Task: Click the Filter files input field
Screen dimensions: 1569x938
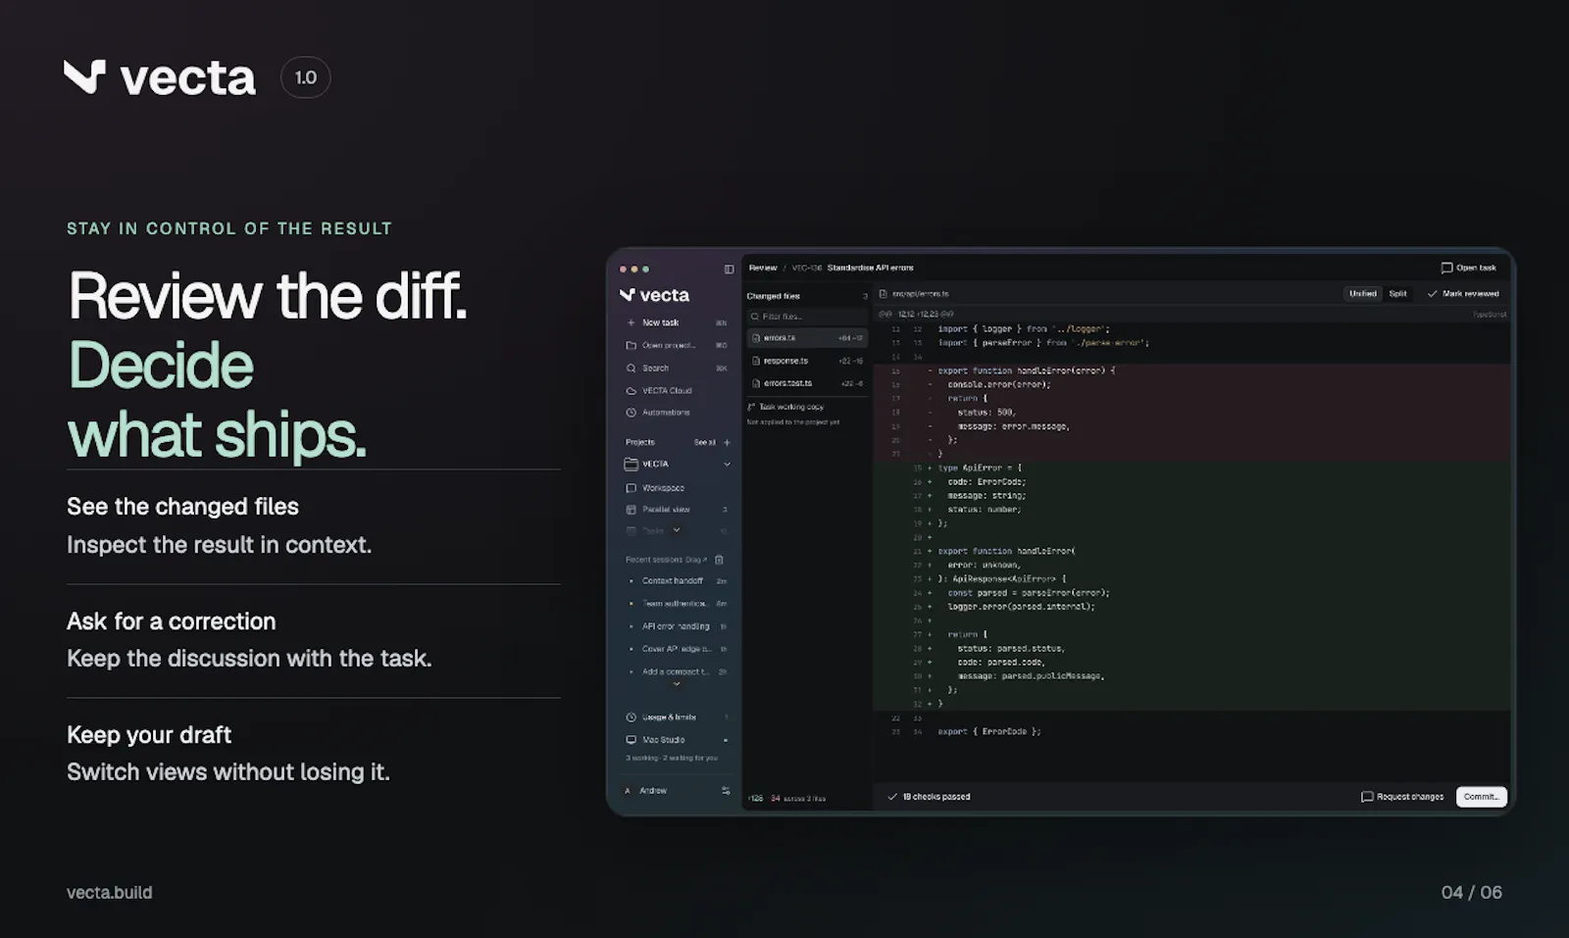Action: point(807,317)
